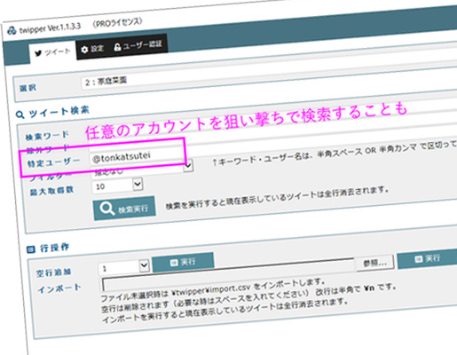Click the Twitter bird icon on the ツイート tab
457x355 pixels.
(x=38, y=53)
